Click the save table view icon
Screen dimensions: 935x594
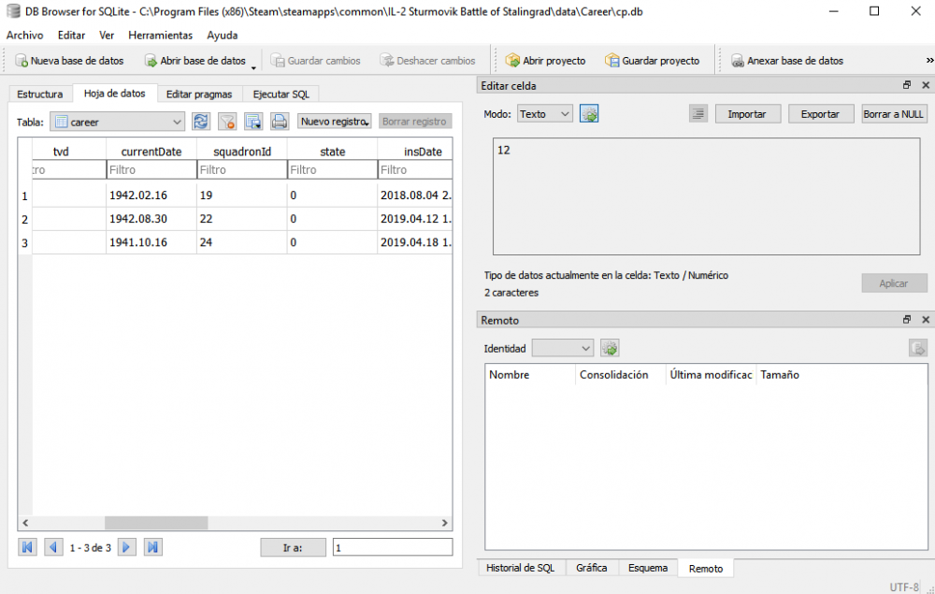pyautogui.click(x=253, y=122)
